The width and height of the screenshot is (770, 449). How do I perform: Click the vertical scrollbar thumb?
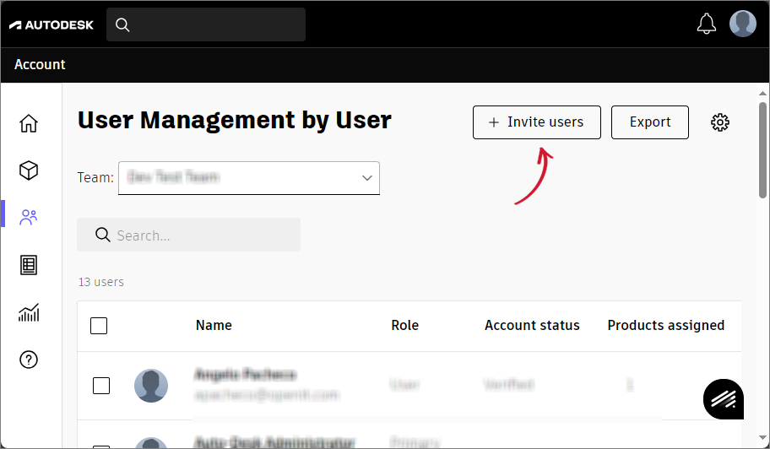762,149
